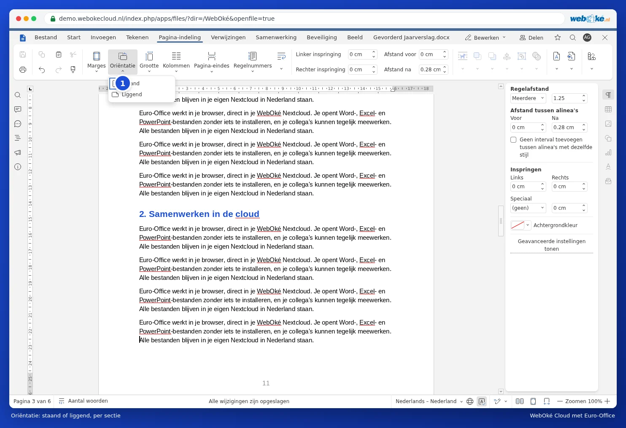This screenshot has height=428, width=626.
Task: Open the Regelnummers line numbers tool
Action: pos(253,61)
